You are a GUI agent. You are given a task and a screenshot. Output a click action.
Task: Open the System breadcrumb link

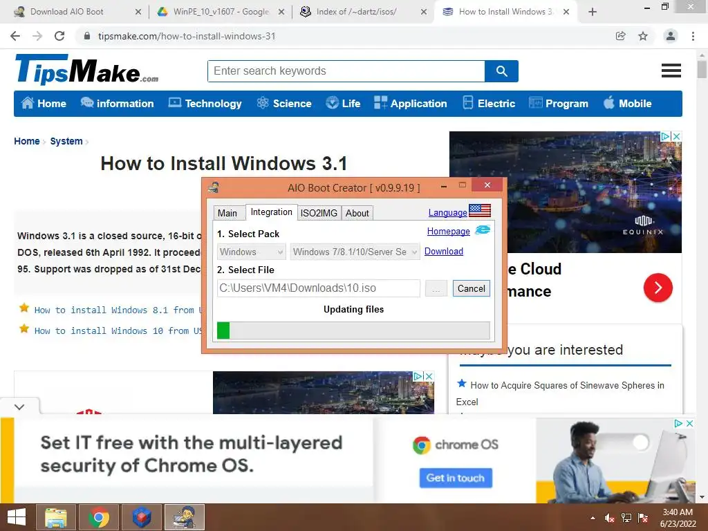click(66, 141)
